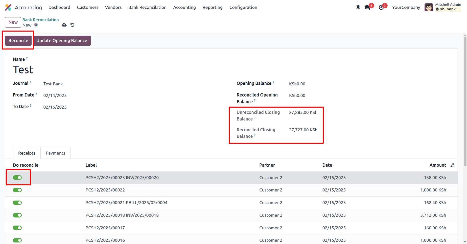
Task: Discard changes with the undo arrow icon
Action: 73,25
